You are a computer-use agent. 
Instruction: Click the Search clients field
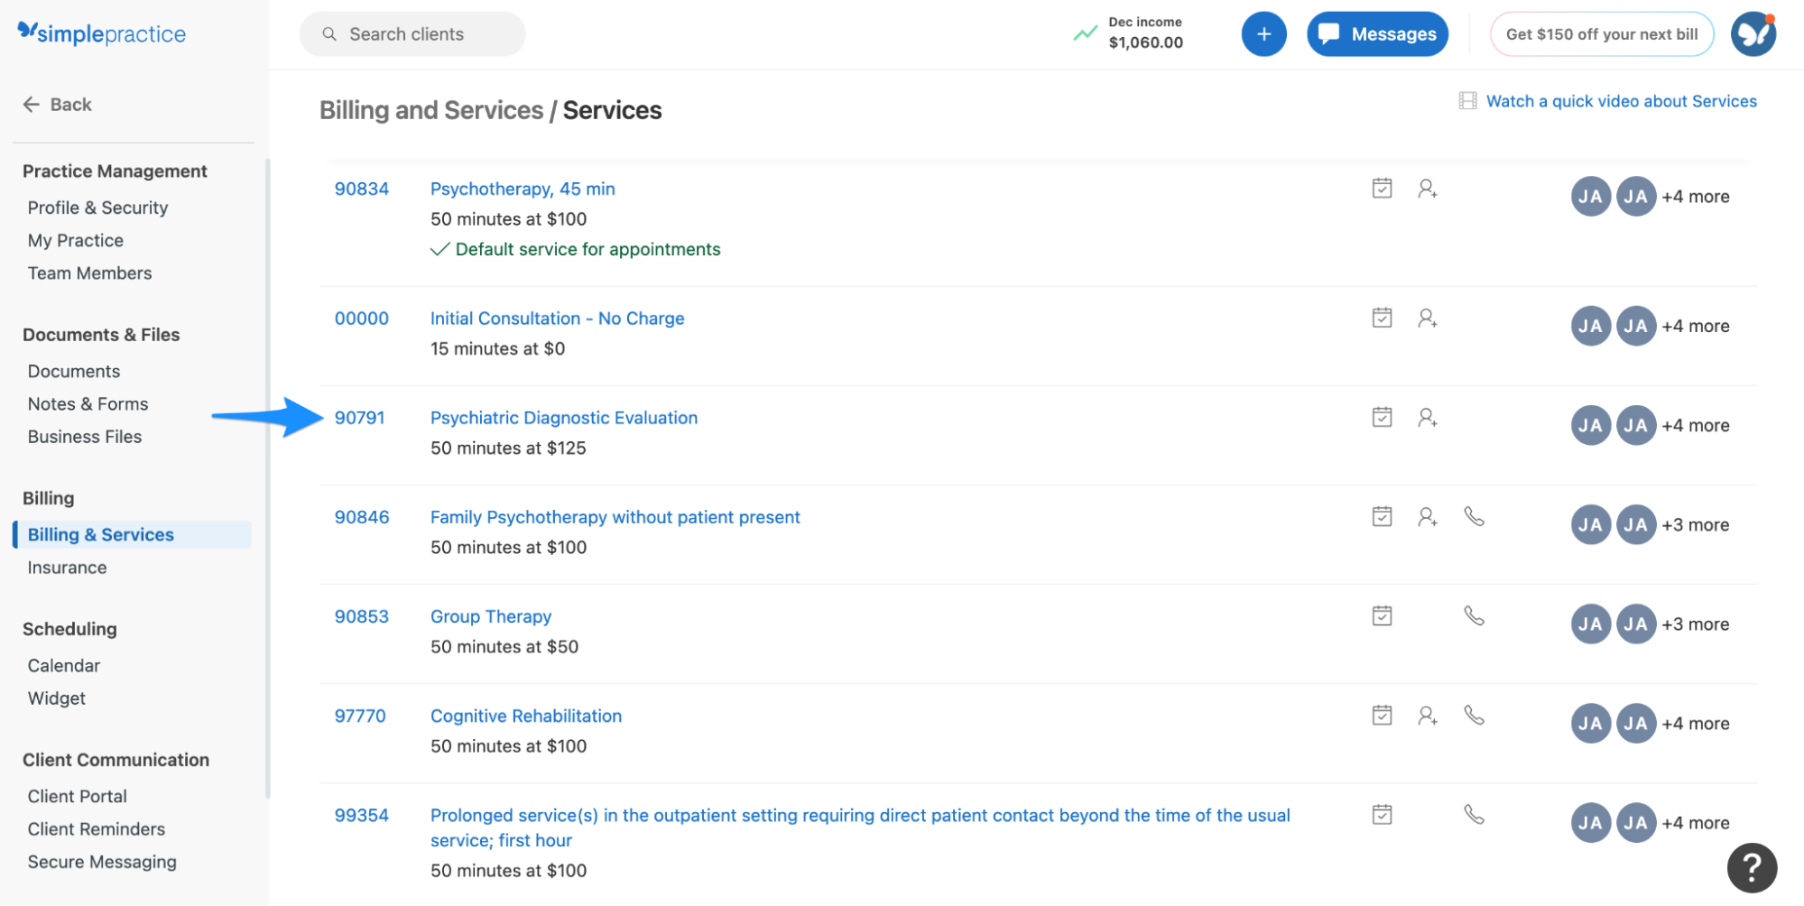click(412, 33)
